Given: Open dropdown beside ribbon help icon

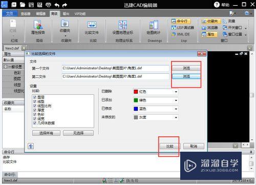Looking at the screenshot, I should coord(251,14).
